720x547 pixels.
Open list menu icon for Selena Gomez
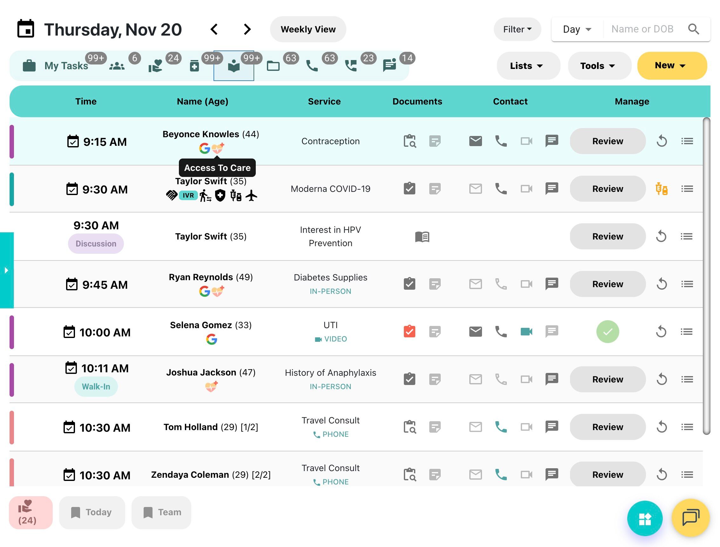(x=686, y=332)
